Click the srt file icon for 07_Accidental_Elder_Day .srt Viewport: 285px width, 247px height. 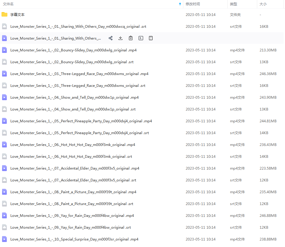point(4,180)
